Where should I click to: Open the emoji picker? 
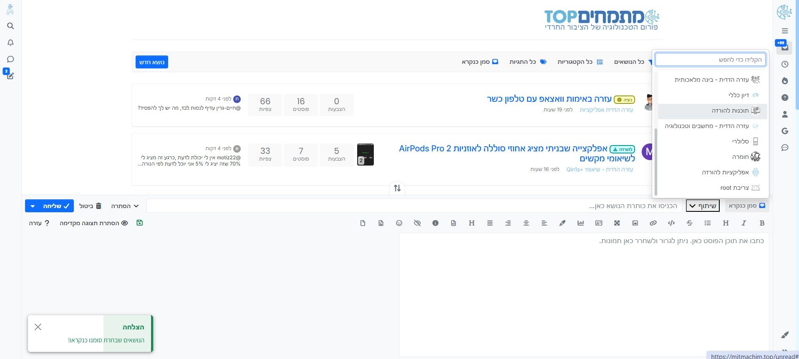399,223
